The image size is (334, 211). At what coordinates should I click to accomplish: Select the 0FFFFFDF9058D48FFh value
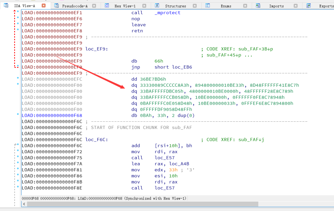tap(166, 109)
